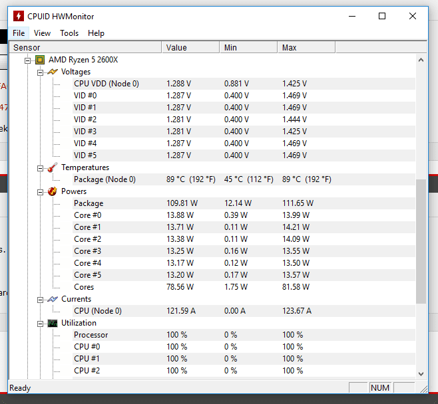The height and width of the screenshot is (404, 438).
Task: Collapse the Currents section
Action: point(40,300)
